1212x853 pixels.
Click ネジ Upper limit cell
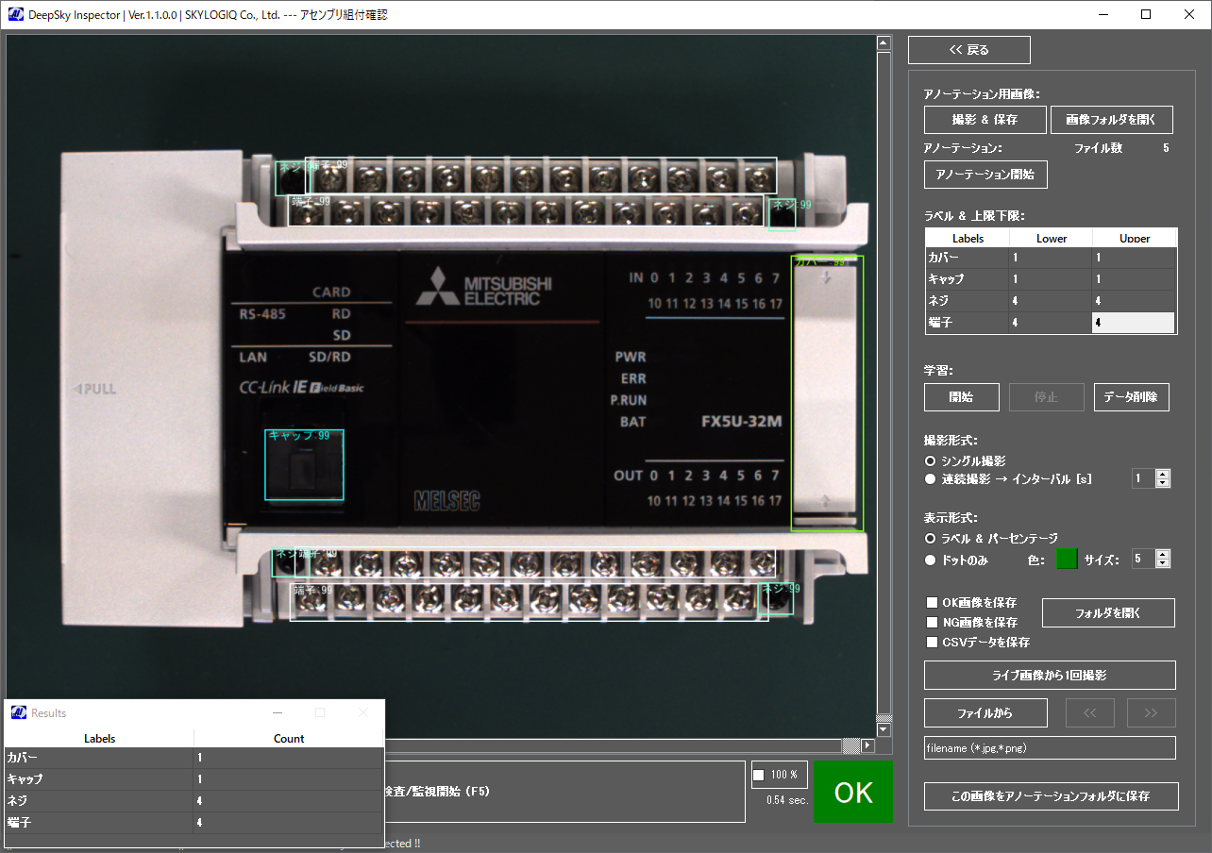[x=1134, y=301]
